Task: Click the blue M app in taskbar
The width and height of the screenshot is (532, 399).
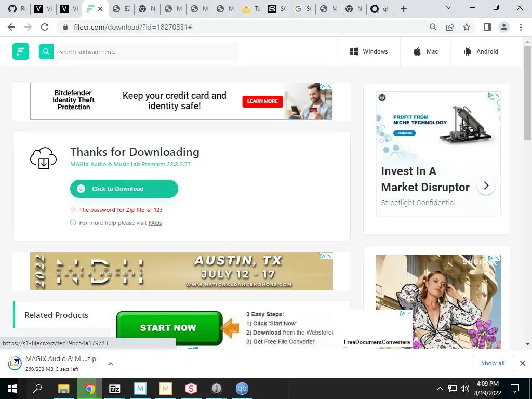Action: pos(140,389)
